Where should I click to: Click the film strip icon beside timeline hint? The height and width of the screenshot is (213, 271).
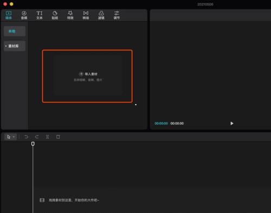point(42,200)
